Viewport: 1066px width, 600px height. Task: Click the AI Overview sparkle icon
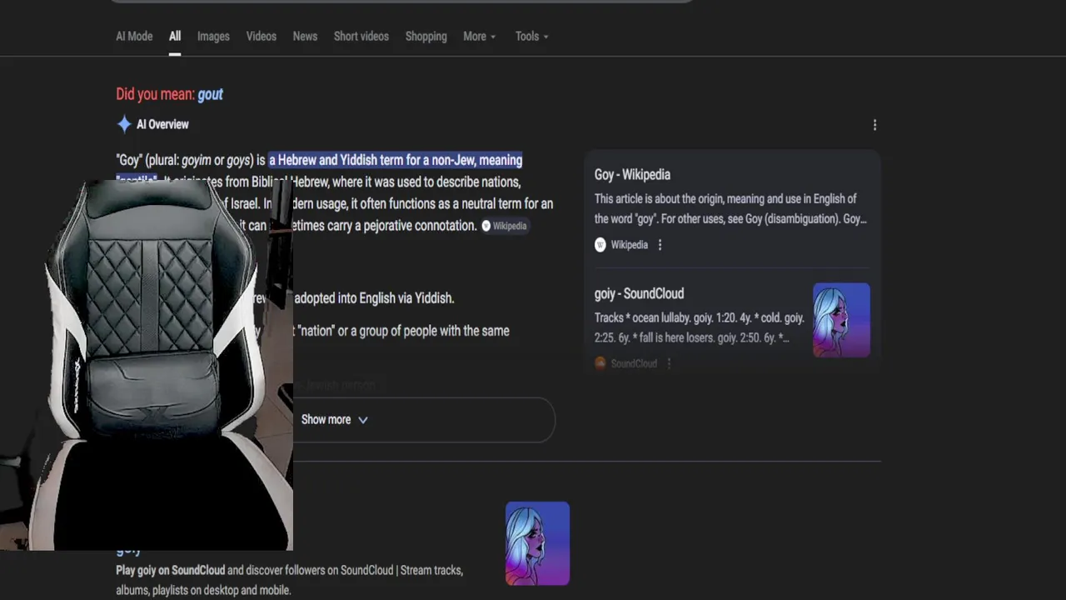tap(124, 124)
